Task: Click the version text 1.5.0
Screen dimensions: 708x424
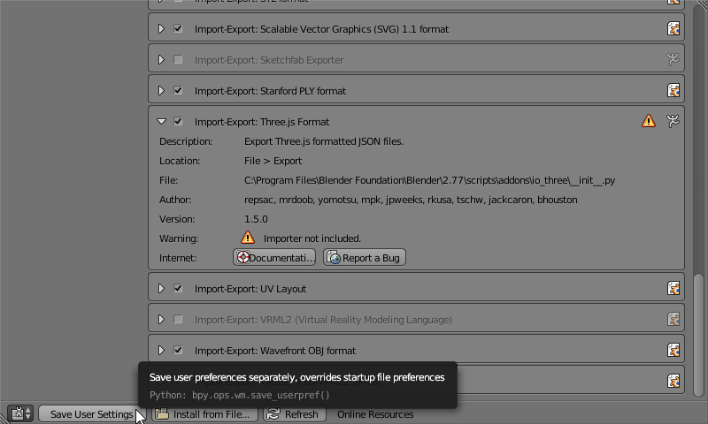Action: [256, 219]
